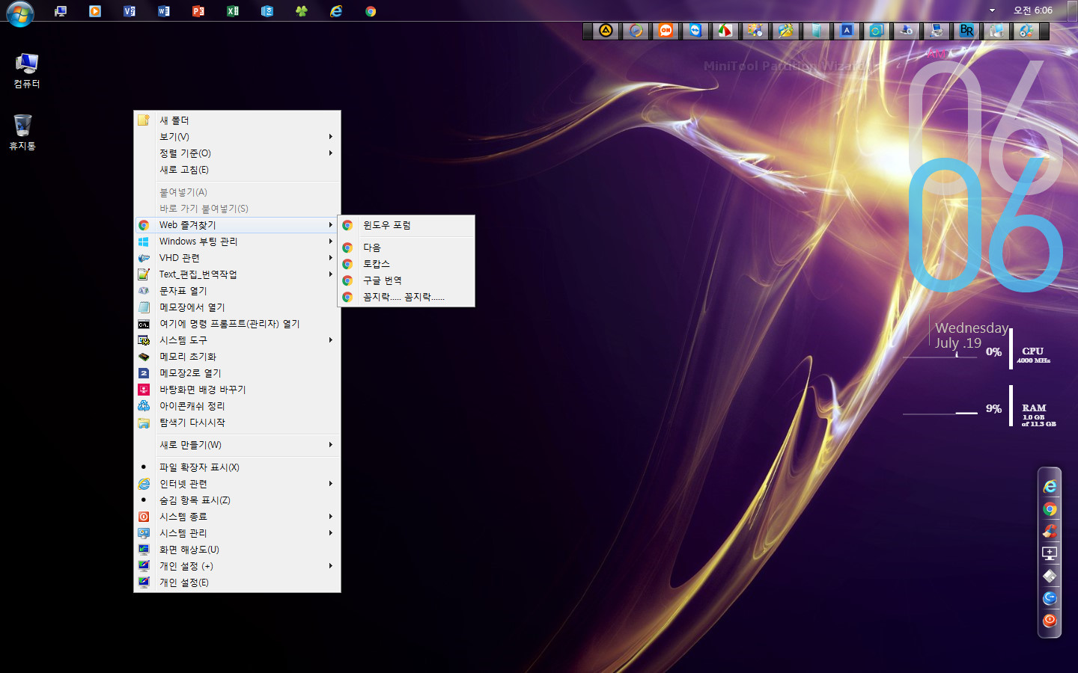Viewport: 1078px width, 673px height.
Task: Click the orange ON launcher icon
Action: 666,31
